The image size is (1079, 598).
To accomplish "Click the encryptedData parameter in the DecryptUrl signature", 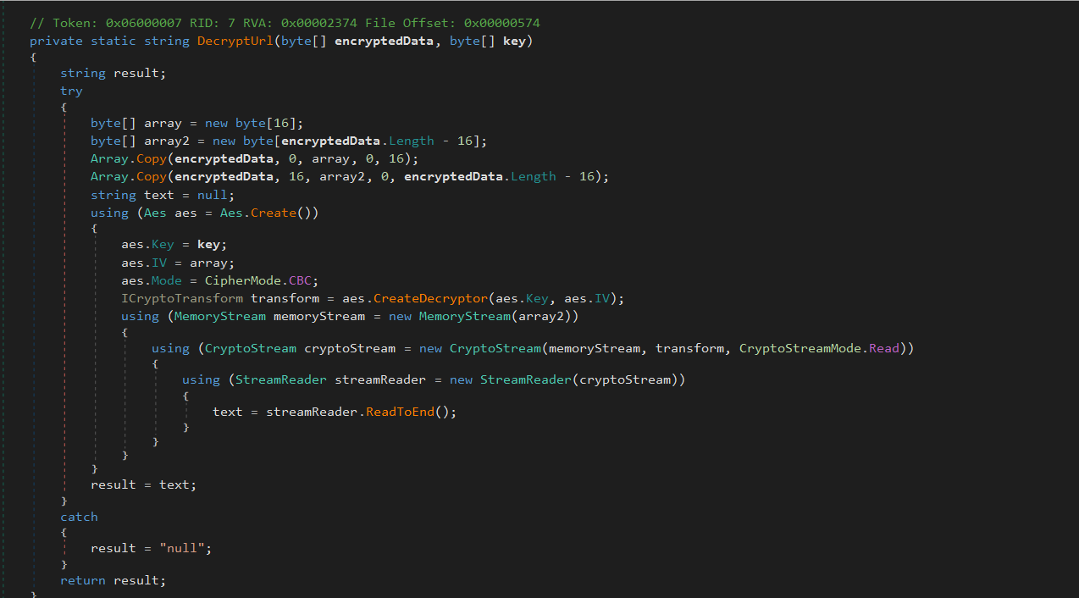I will click(x=385, y=41).
